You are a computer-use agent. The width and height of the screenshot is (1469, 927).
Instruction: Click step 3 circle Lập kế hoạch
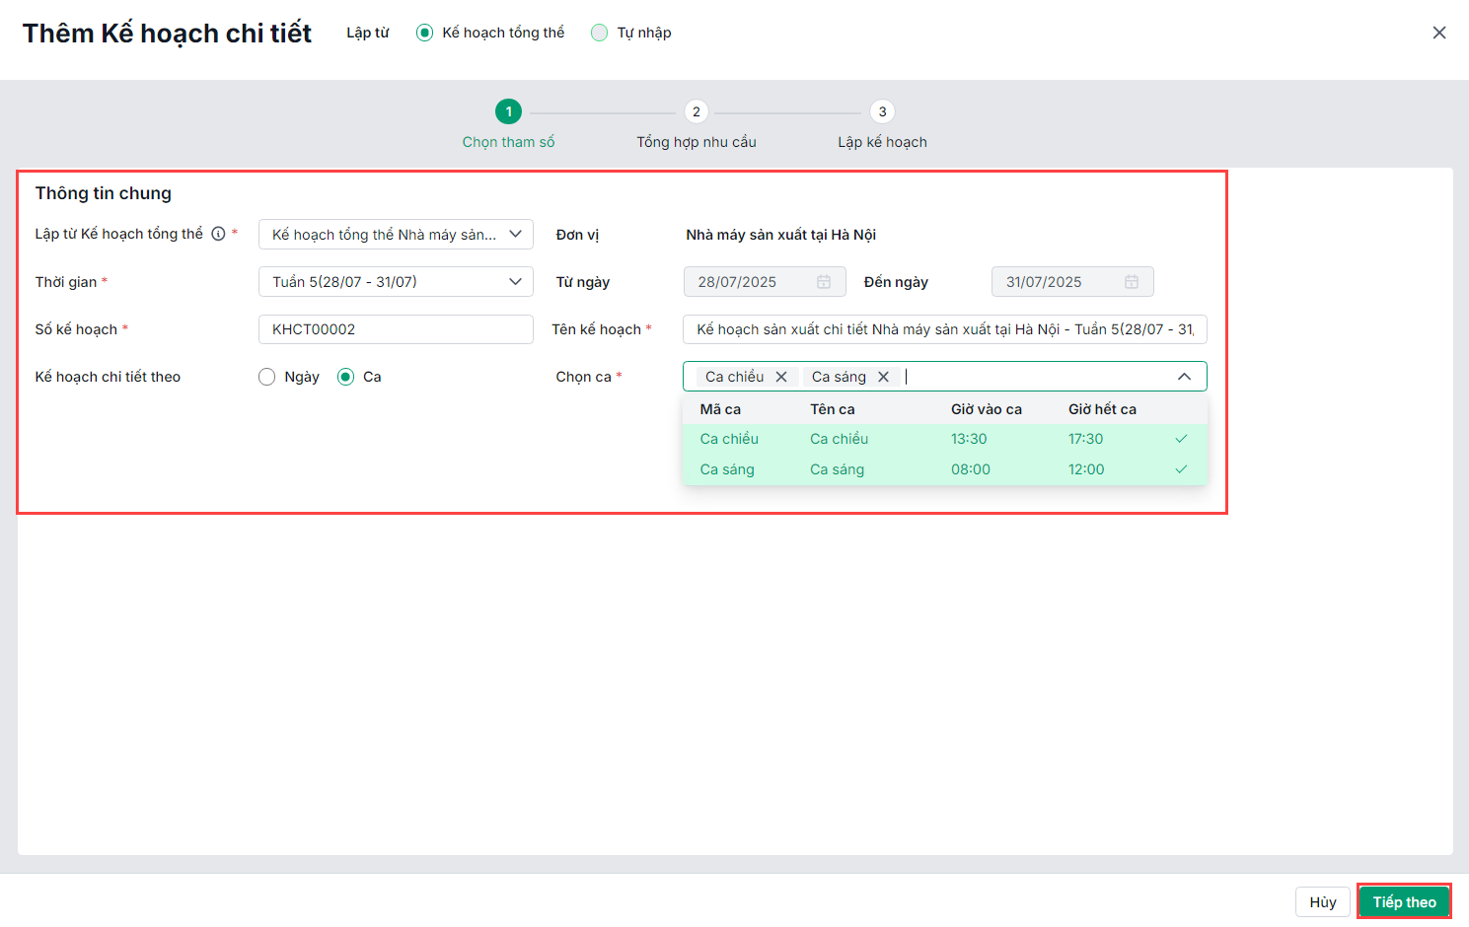[882, 111]
